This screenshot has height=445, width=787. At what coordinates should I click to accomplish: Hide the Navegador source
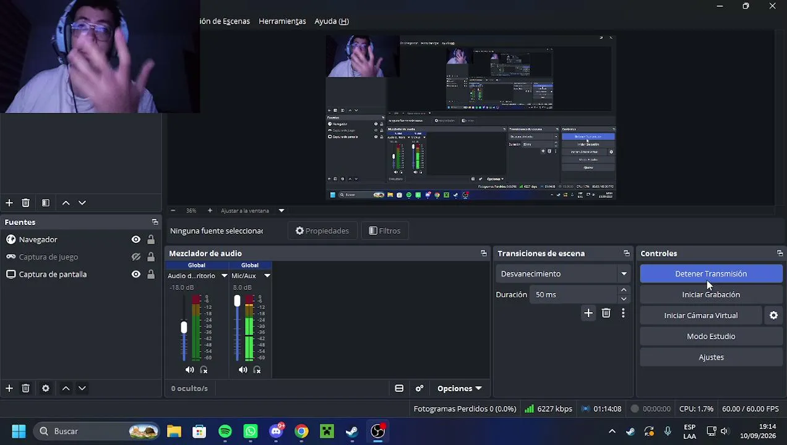135,240
